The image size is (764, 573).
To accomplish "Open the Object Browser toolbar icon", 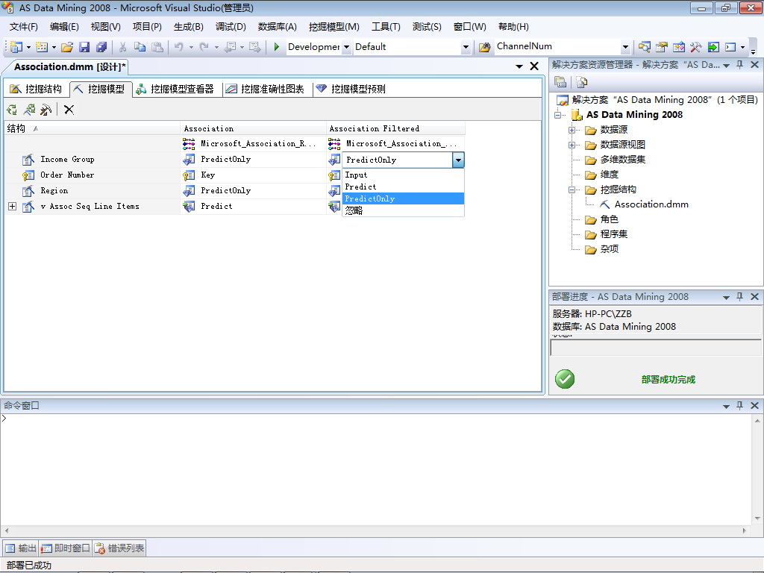I will click(x=678, y=47).
